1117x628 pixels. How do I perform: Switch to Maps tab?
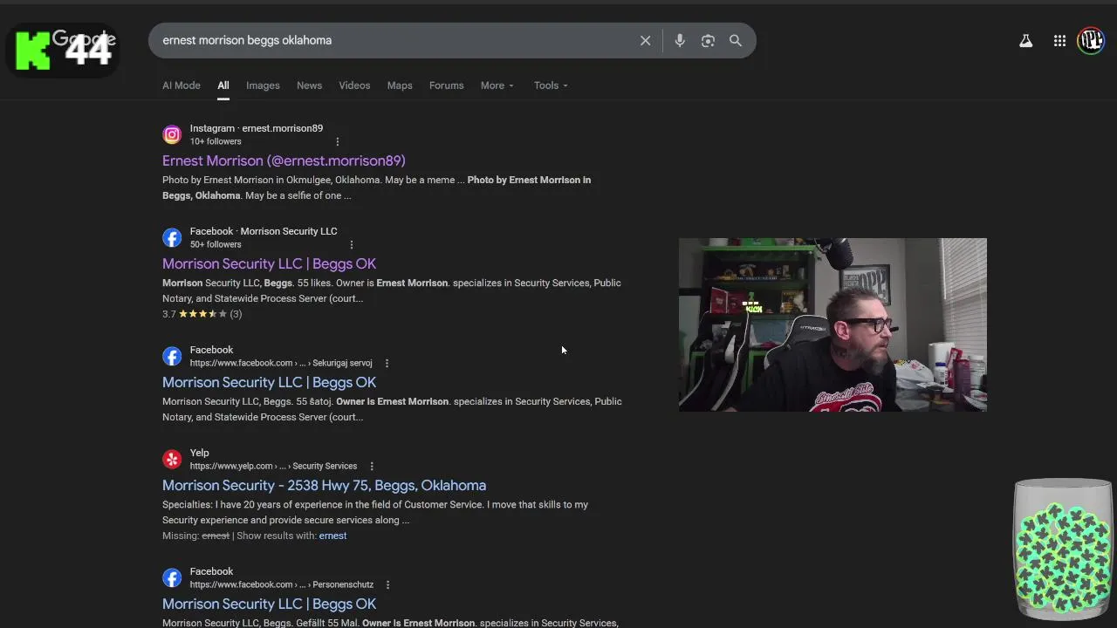[400, 85]
